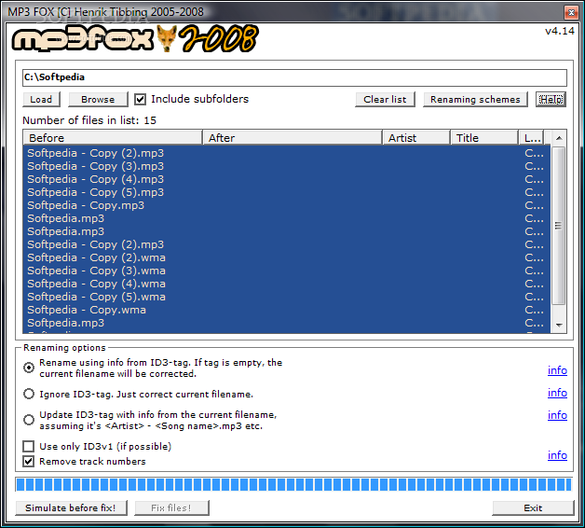Click the Exit button
Screen dimensions: 585x528
533,507
